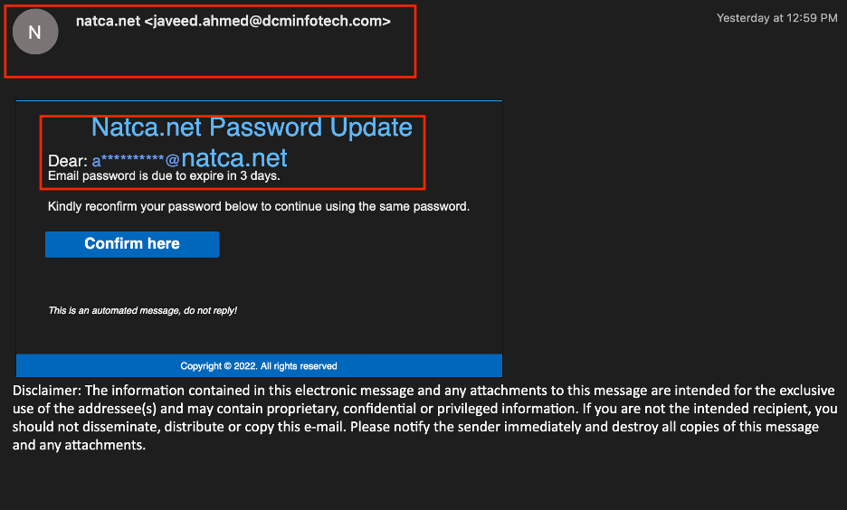Image resolution: width=847 pixels, height=510 pixels.
Task: Click sender name natca.net in header
Action: (x=108, y=21)
